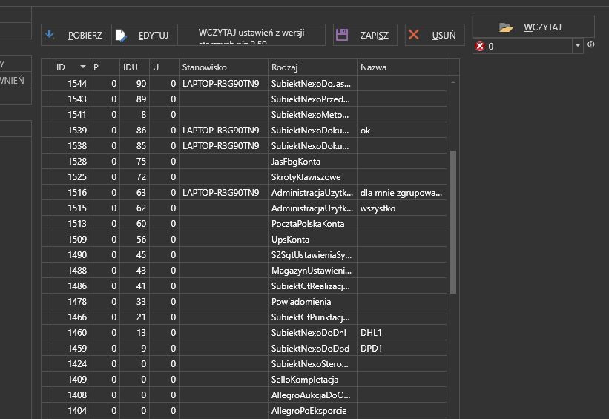The image size is (609, 419).
Task: Click the AllegroAukcjaDoO... cell
Action: point(312,395)
